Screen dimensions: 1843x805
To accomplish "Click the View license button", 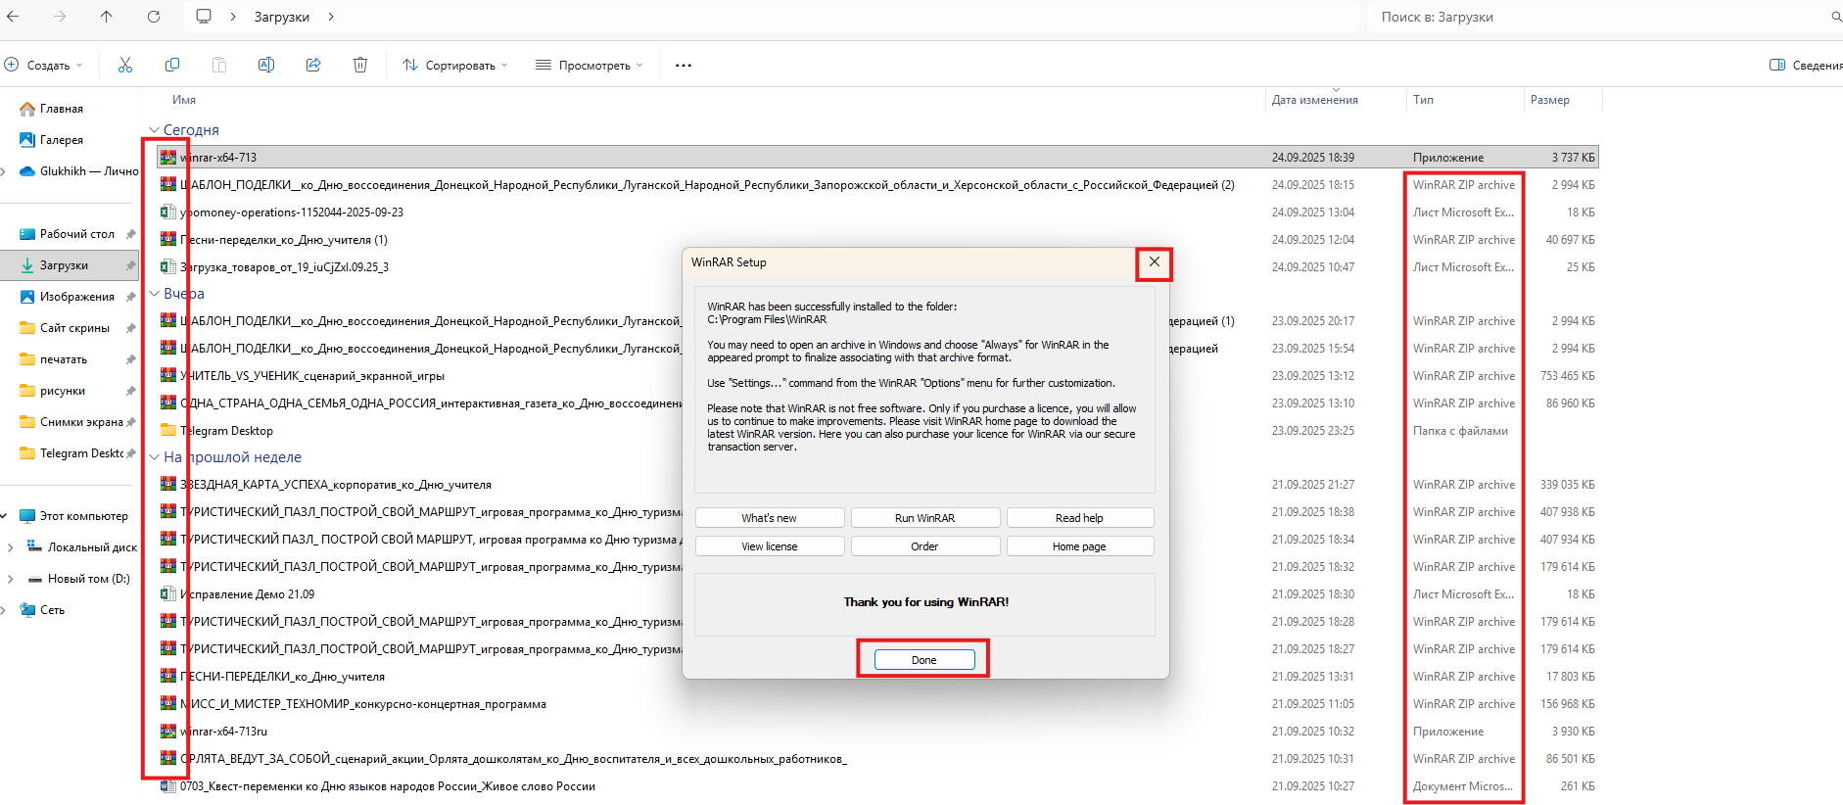I will (769, 546).
